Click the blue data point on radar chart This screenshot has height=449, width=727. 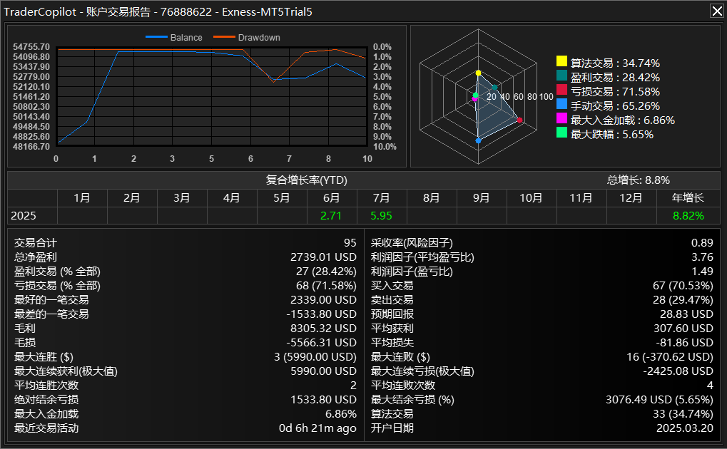pos(479,140)
